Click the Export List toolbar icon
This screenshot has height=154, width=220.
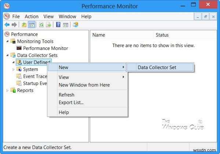[x=48, y=25]
